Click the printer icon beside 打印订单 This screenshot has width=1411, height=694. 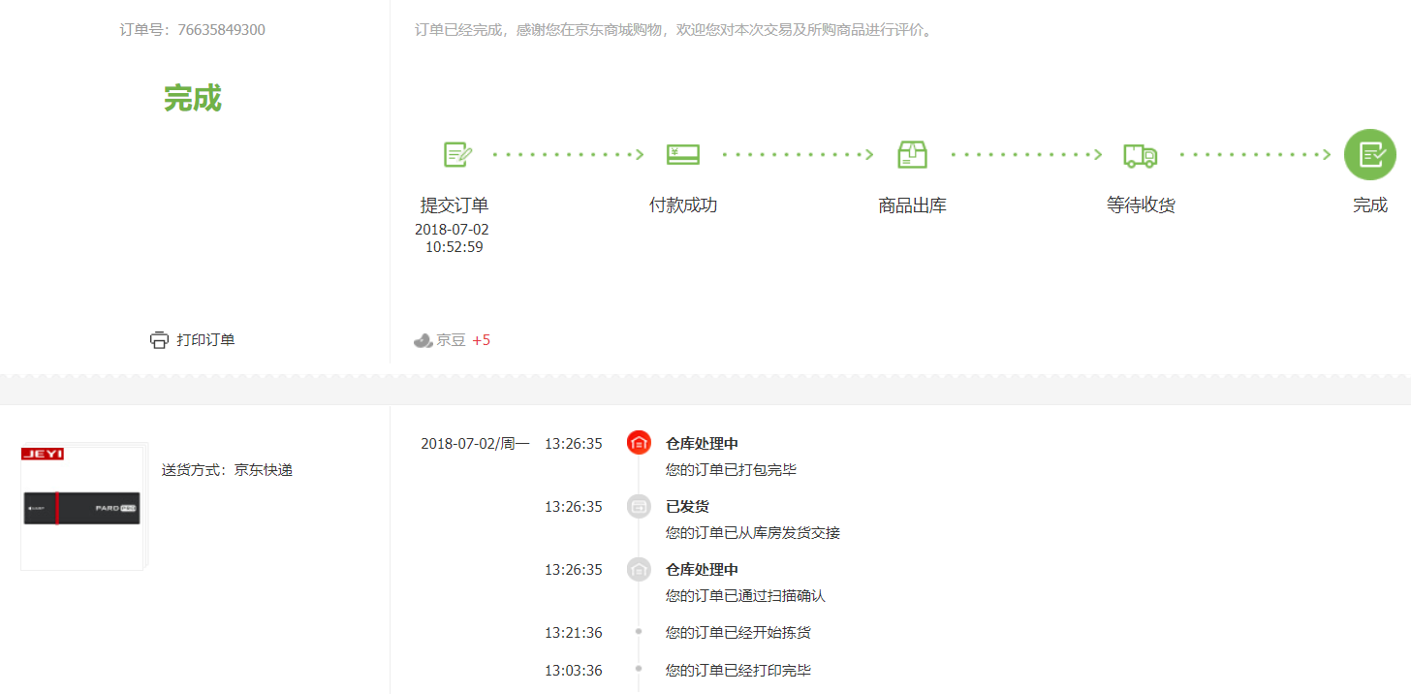point(160,340)
